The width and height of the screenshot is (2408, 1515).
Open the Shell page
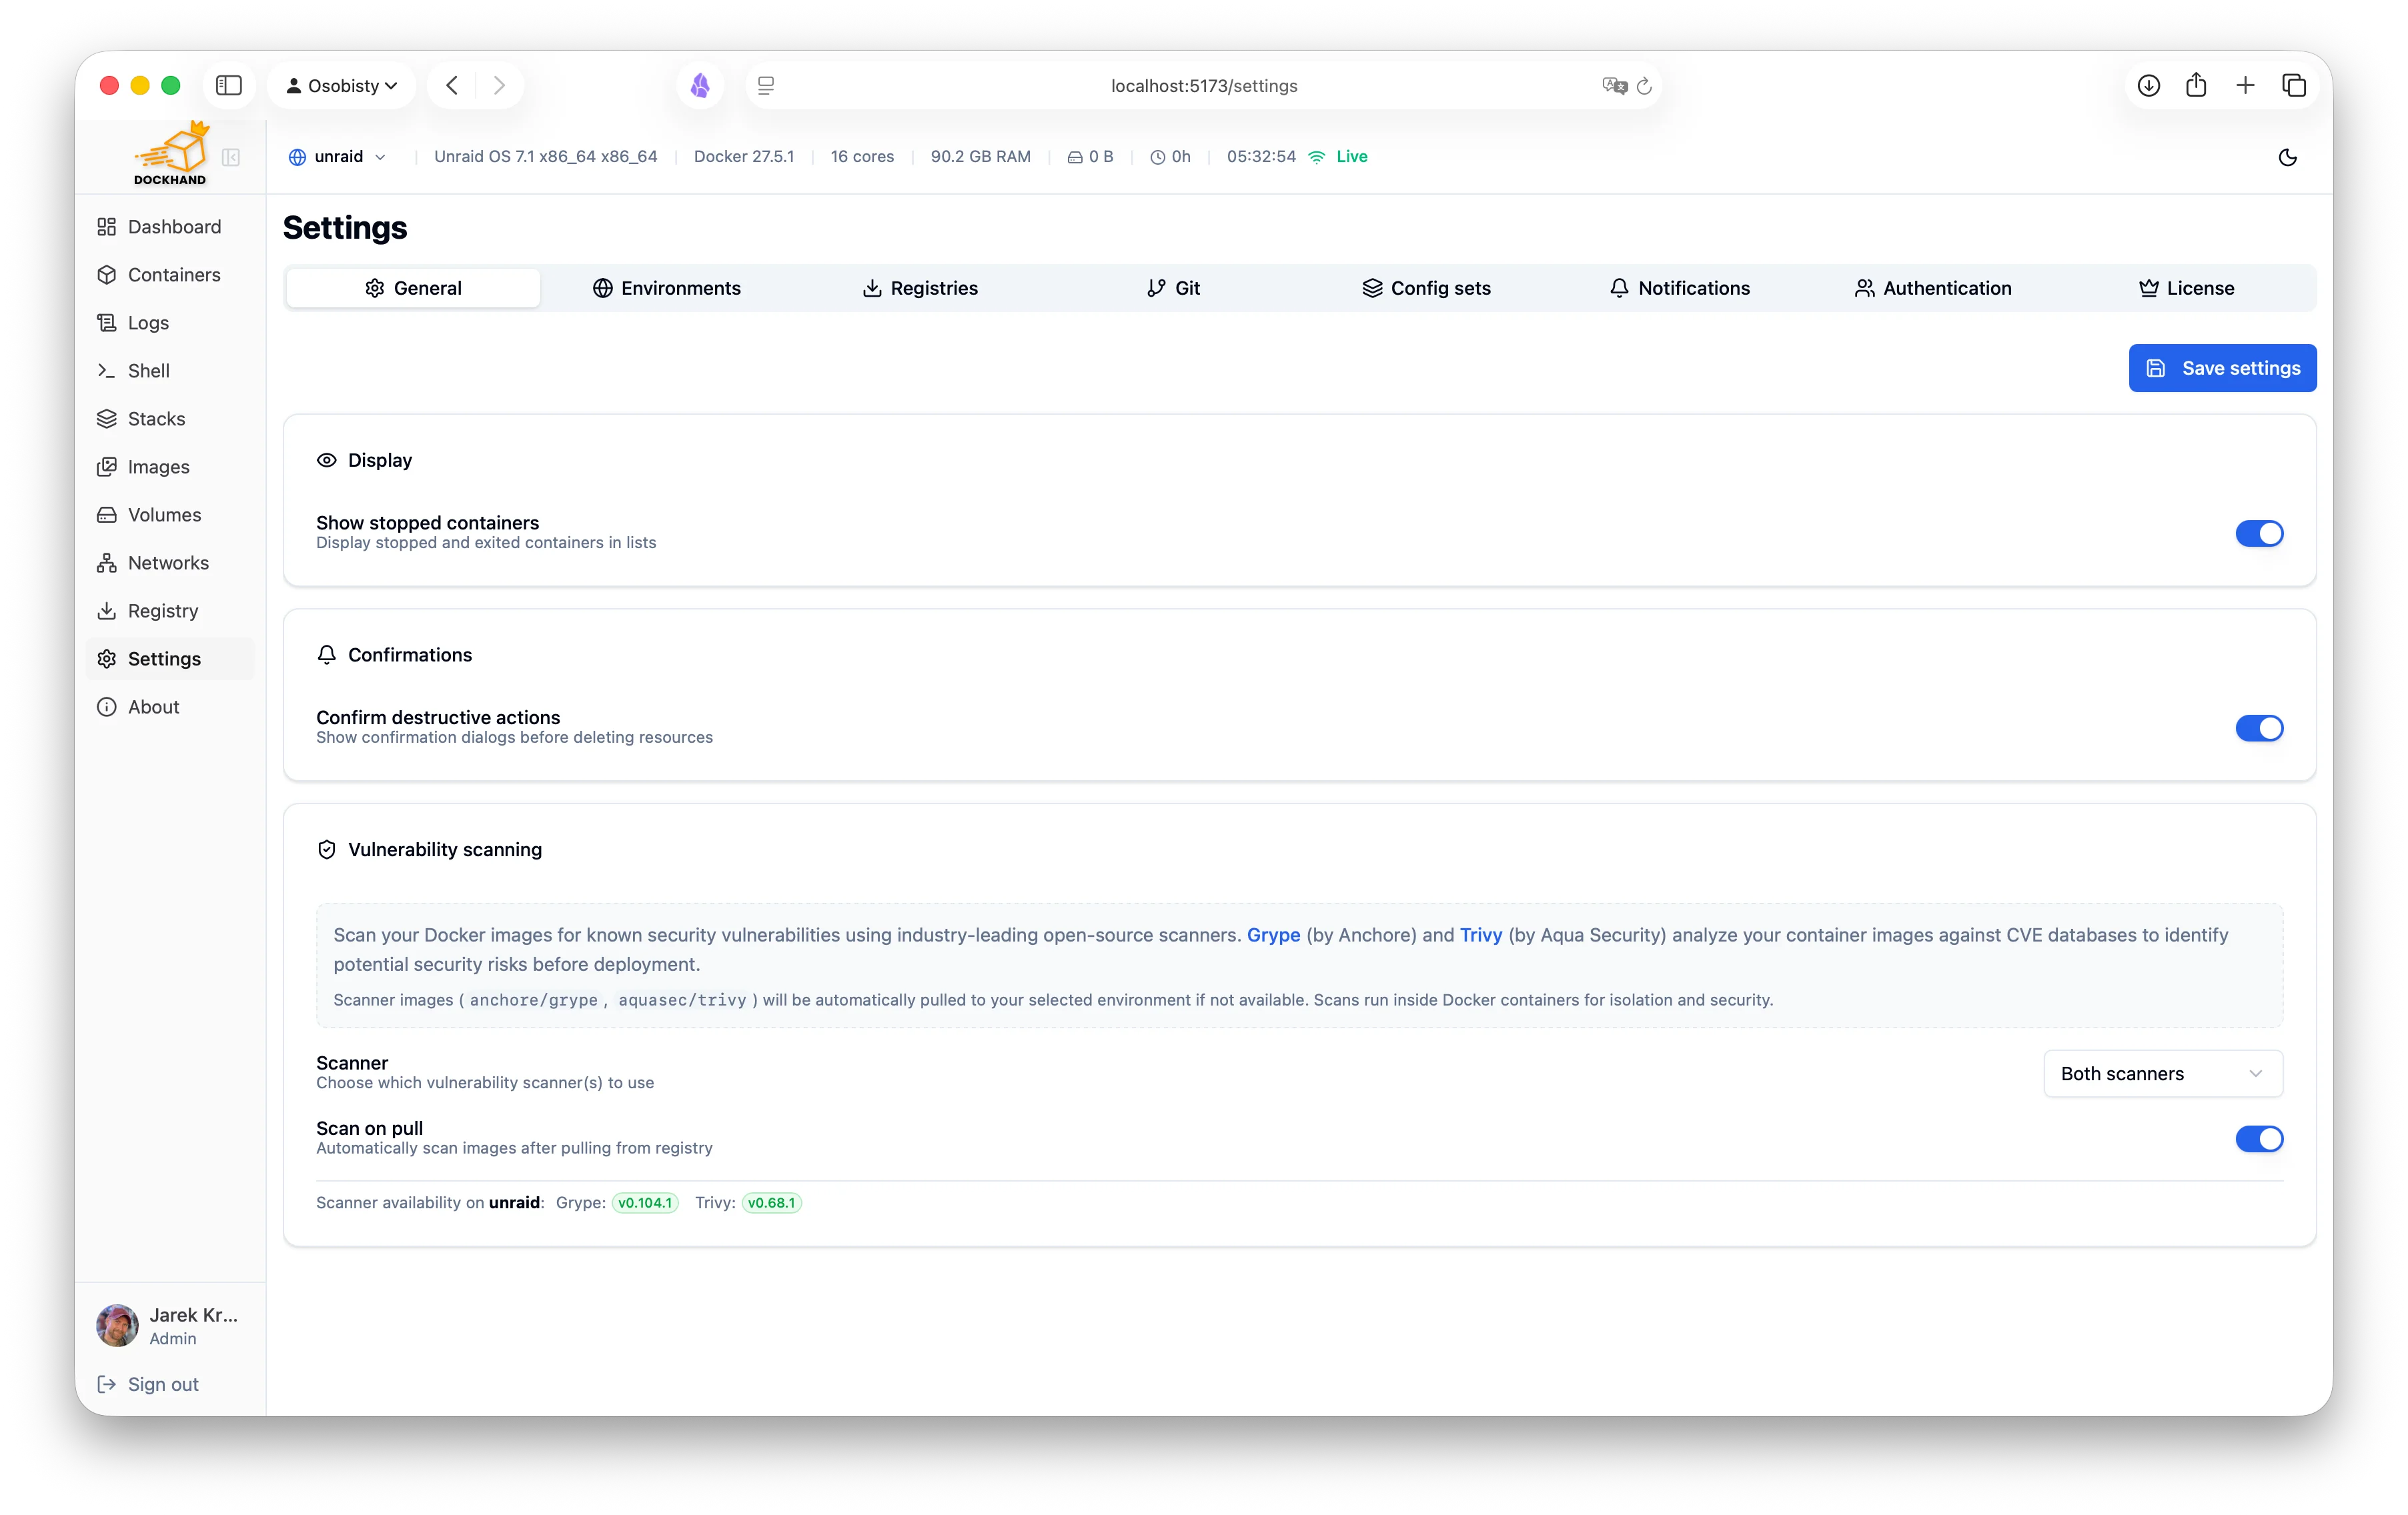pos(148,371)
